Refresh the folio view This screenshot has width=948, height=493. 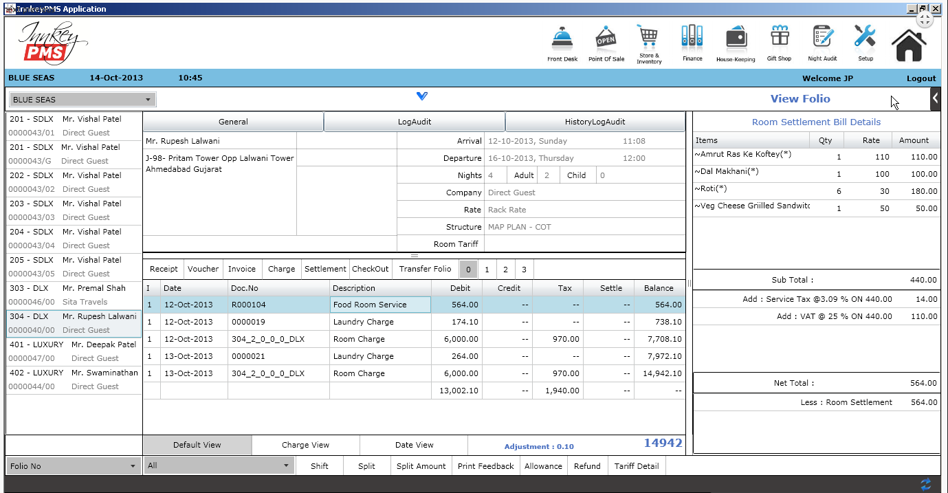click(x=925, y=483)
